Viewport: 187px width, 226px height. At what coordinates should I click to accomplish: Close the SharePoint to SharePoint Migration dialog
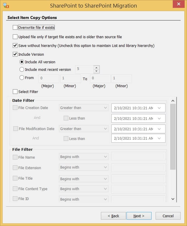[179, 4]
